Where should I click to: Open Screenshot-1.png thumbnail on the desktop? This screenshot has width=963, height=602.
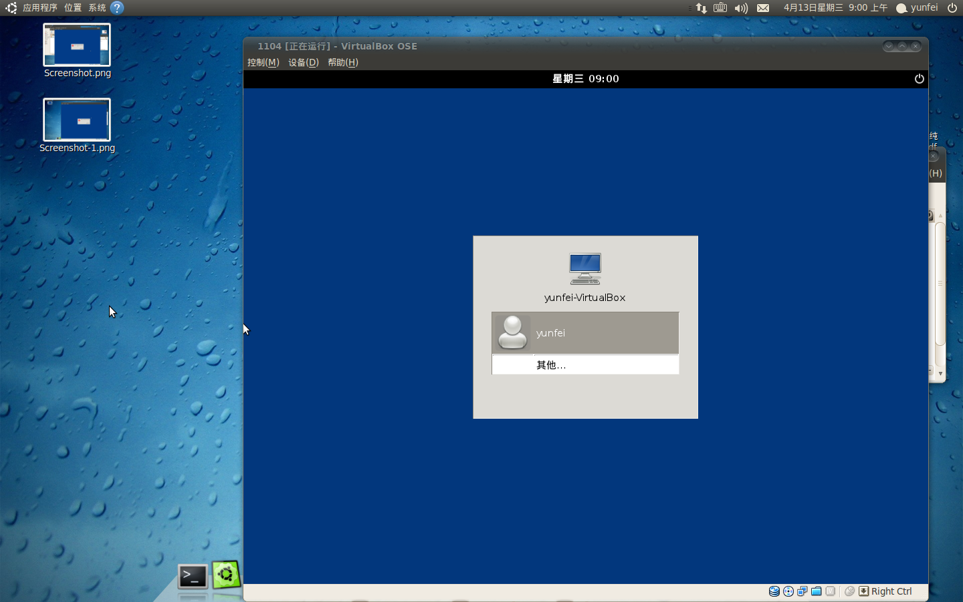pyautogui.click(x=77, y=120)
